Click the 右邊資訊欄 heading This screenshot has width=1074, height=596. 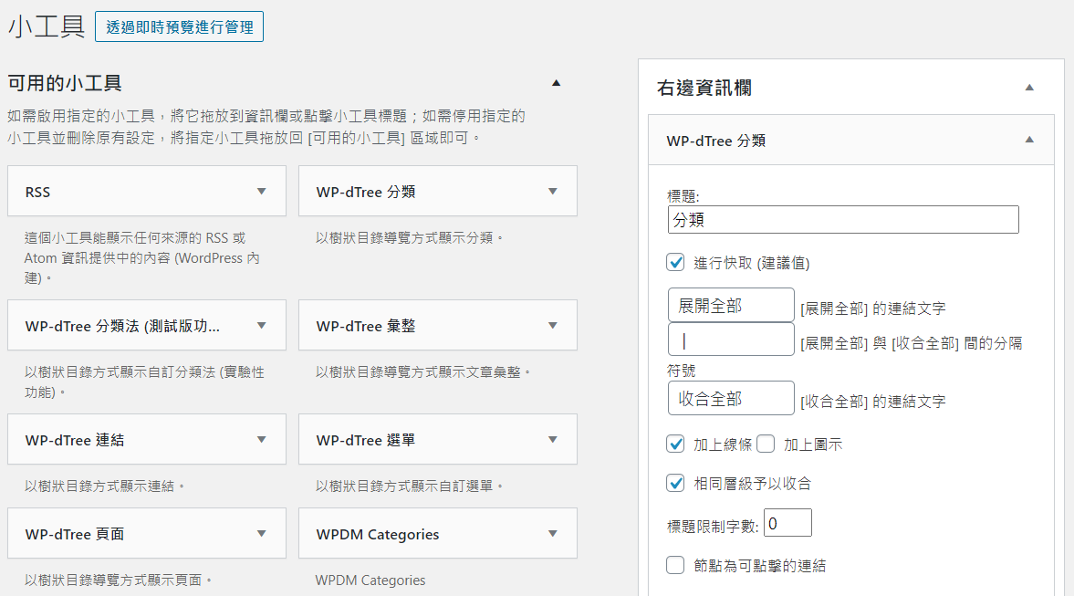pos(704,88)
